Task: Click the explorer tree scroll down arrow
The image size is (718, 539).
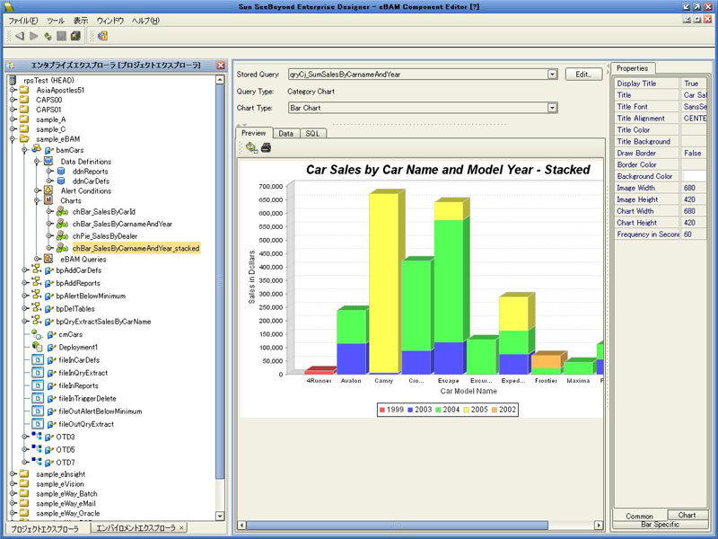Action: (220, 516)
